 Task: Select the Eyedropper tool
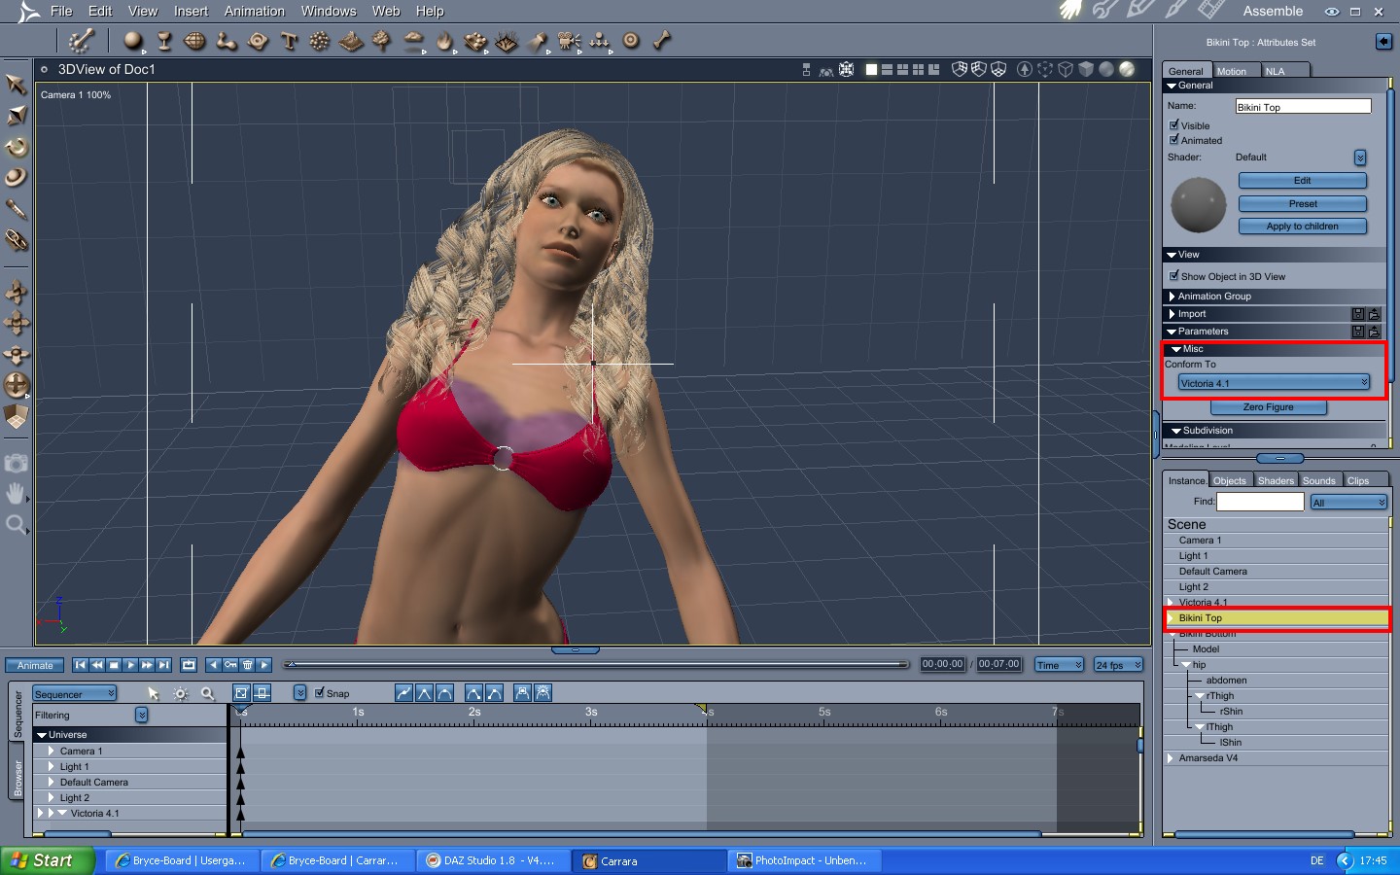(17, 208)
